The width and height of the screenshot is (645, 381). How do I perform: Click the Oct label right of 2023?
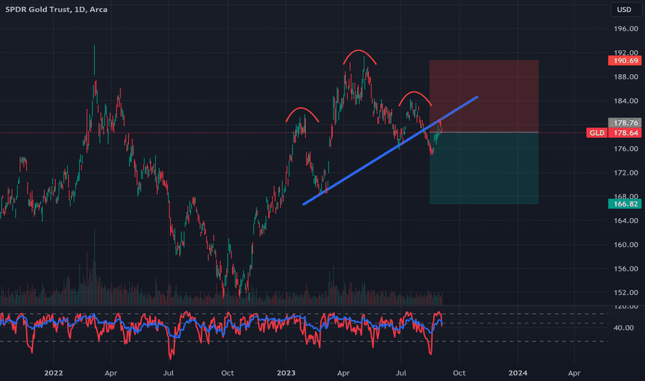[x=459, y=373]
